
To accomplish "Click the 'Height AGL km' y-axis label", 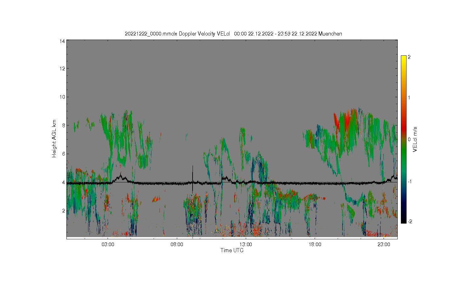I will 54,139.
